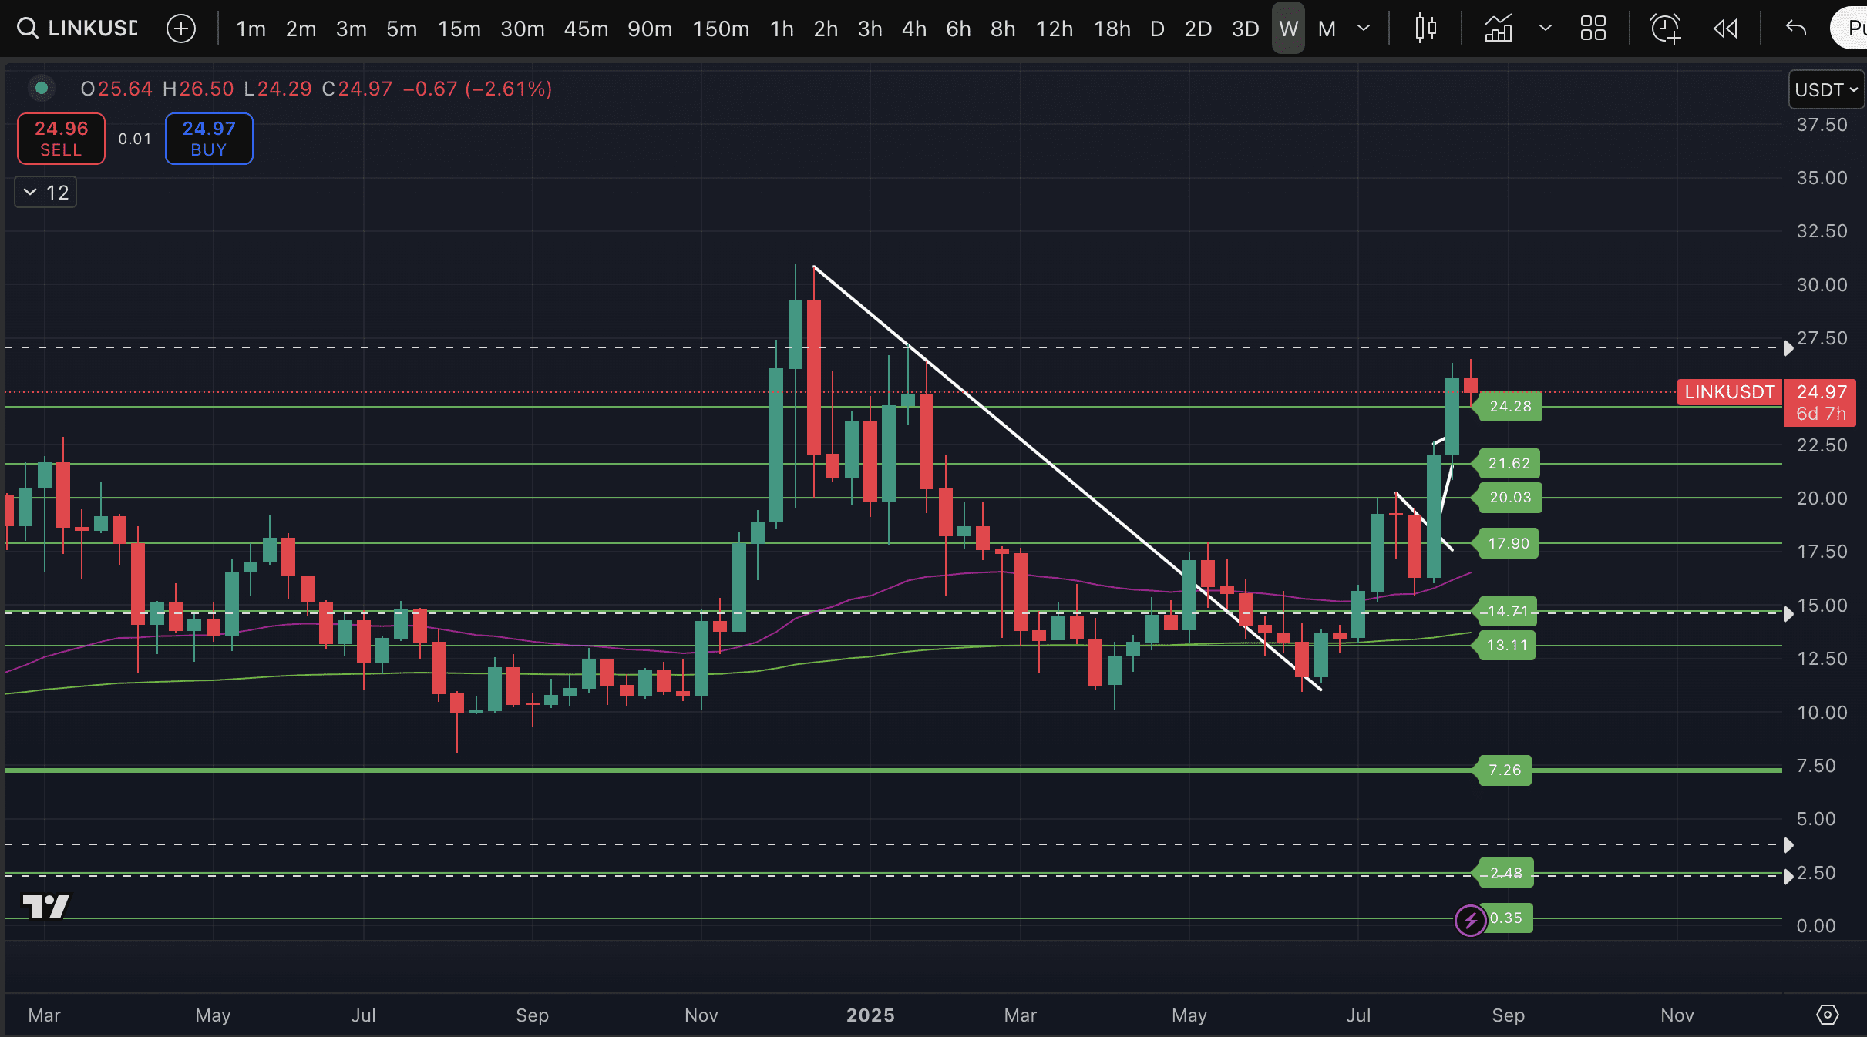Add a symbol to compare using plus icon

pos(181,29)
